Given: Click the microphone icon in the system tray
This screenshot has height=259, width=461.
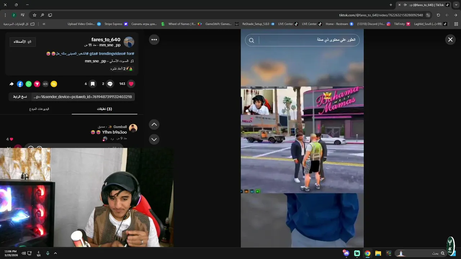Looking at the screenshot, I should [48, 253].
